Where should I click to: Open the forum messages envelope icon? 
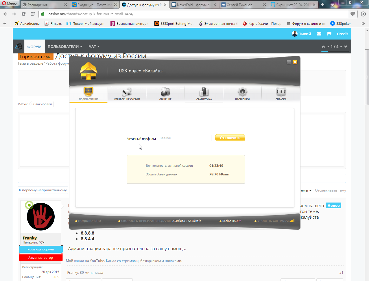pos(319,34)
